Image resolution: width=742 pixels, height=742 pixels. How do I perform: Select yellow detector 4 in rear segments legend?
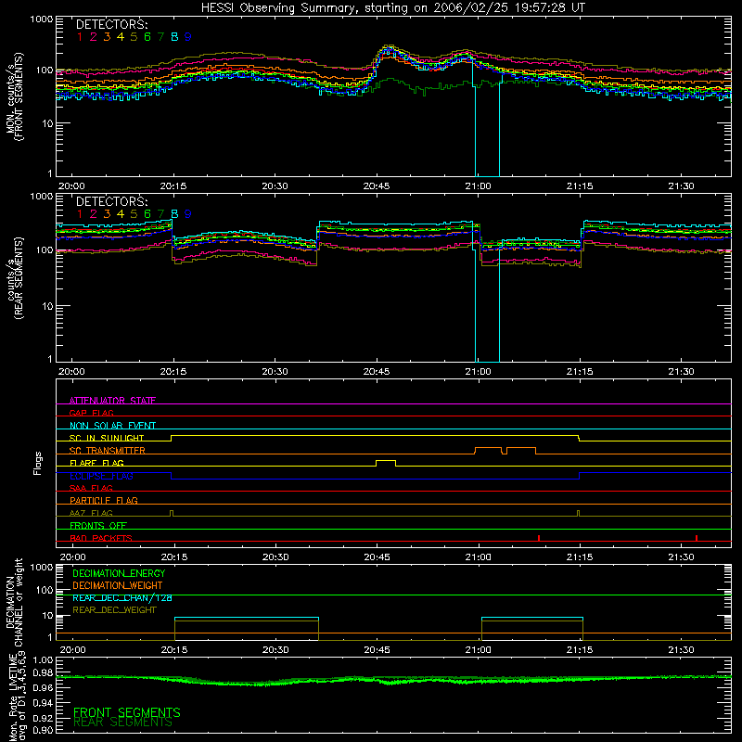[121, 214]
